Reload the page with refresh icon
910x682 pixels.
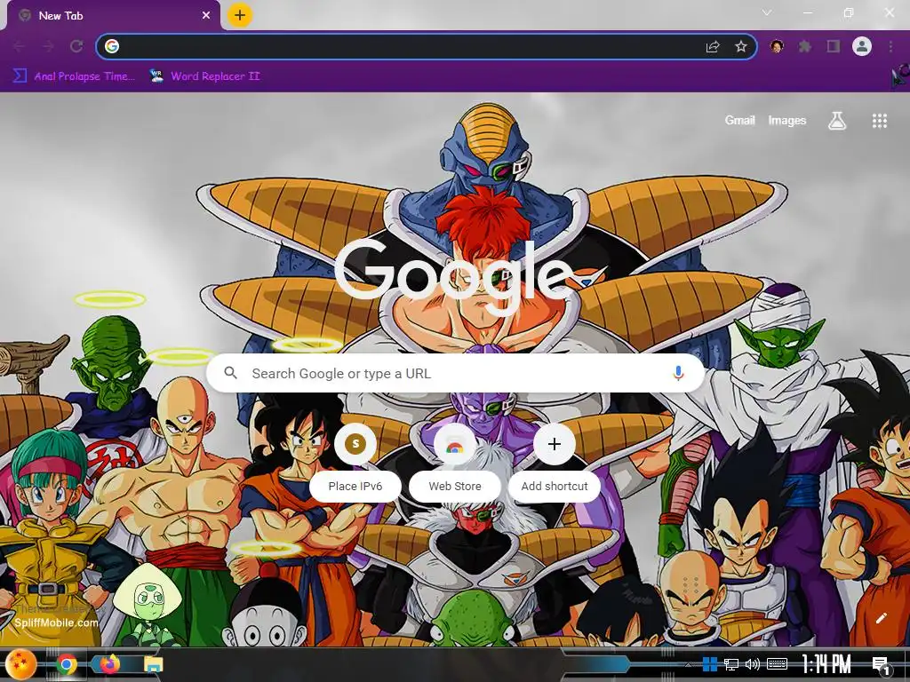click(x=76, y=46)
